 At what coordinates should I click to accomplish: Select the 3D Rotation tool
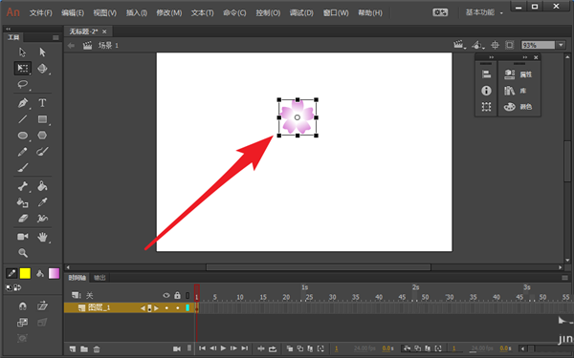point(42,69)
